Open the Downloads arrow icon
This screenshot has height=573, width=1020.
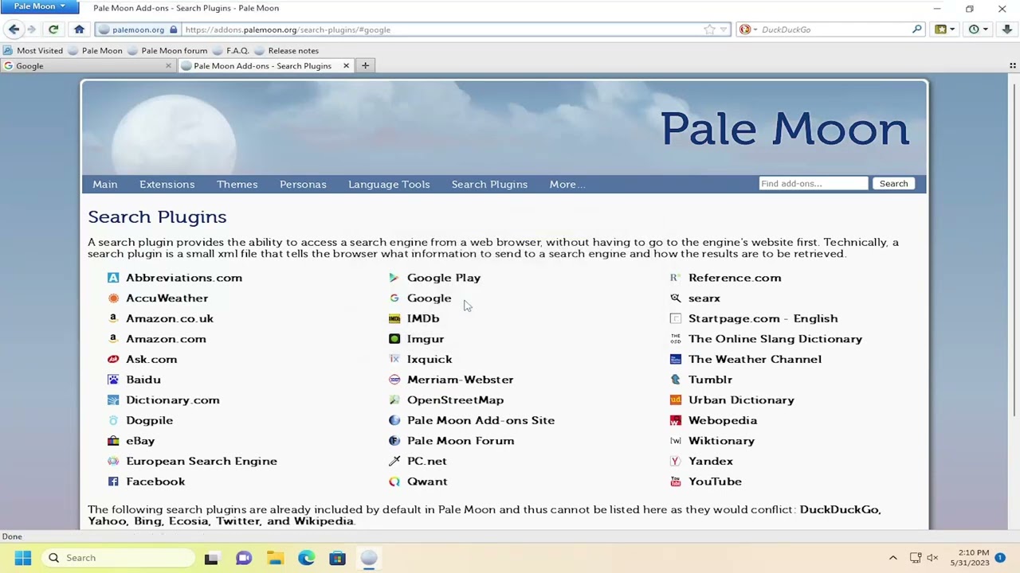click(1007, 29)
